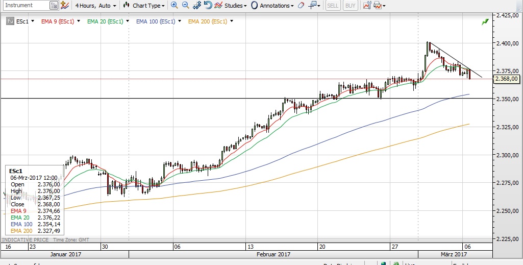Click the date axis label 30
This screenshot has height=265, width=523.
pyautogui.click(x=105, y=247)
